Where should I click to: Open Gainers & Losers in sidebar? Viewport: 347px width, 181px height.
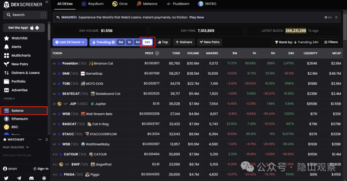22,73
